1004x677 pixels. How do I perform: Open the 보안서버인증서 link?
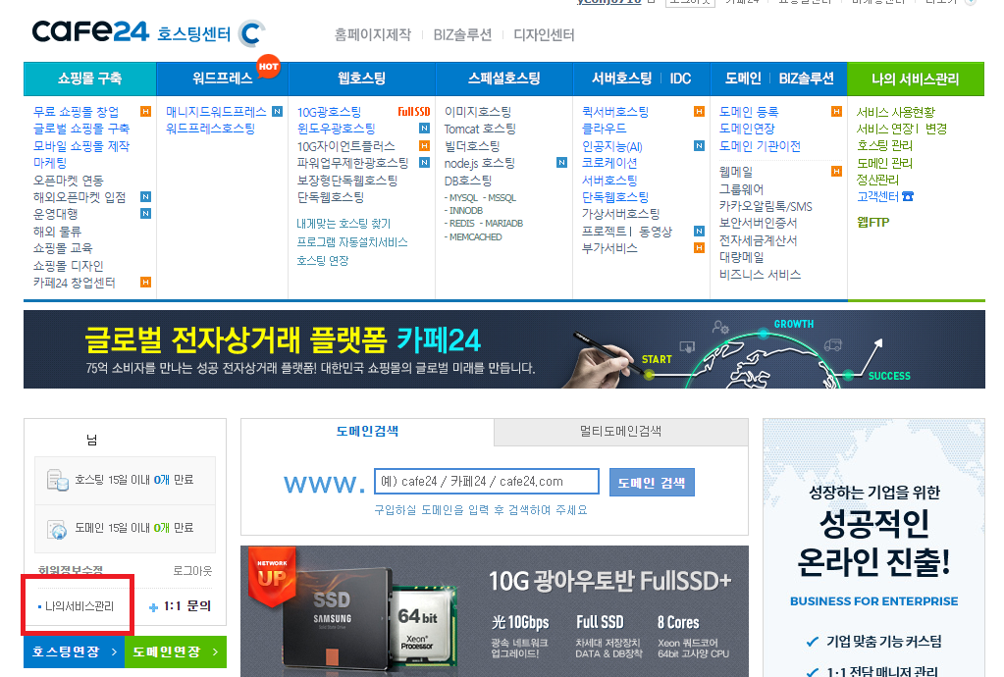pyautogui.click(x=758, y=223)
